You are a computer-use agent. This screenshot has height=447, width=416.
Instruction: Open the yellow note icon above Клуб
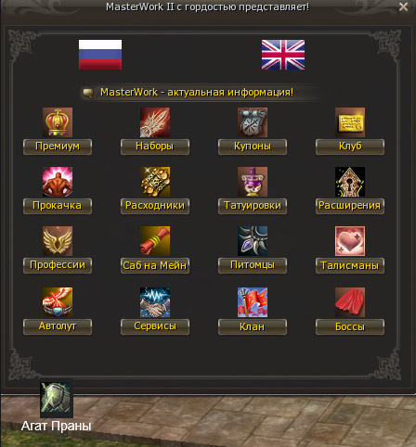[350, 122]
